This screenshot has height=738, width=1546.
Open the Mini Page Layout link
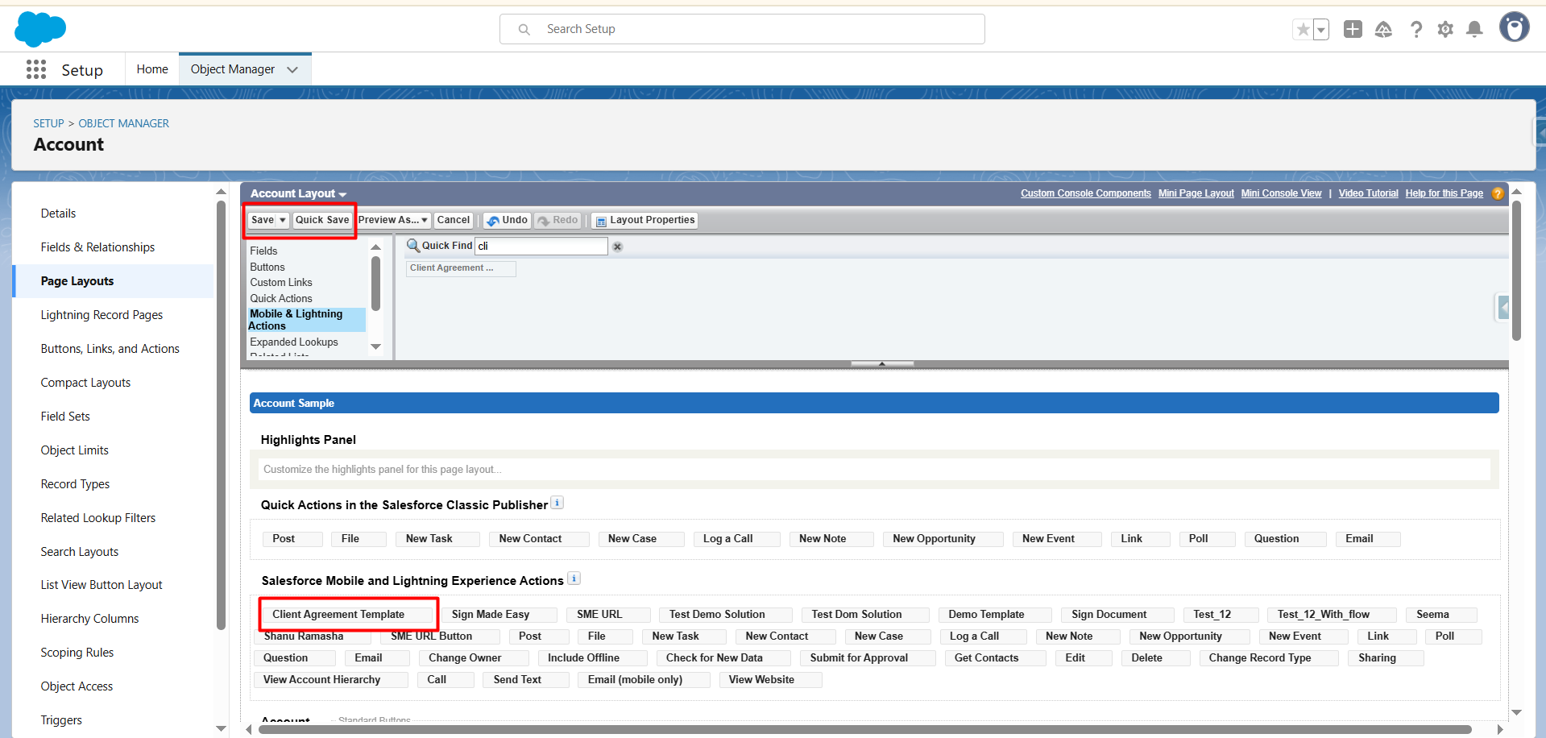pos(1196,193)
